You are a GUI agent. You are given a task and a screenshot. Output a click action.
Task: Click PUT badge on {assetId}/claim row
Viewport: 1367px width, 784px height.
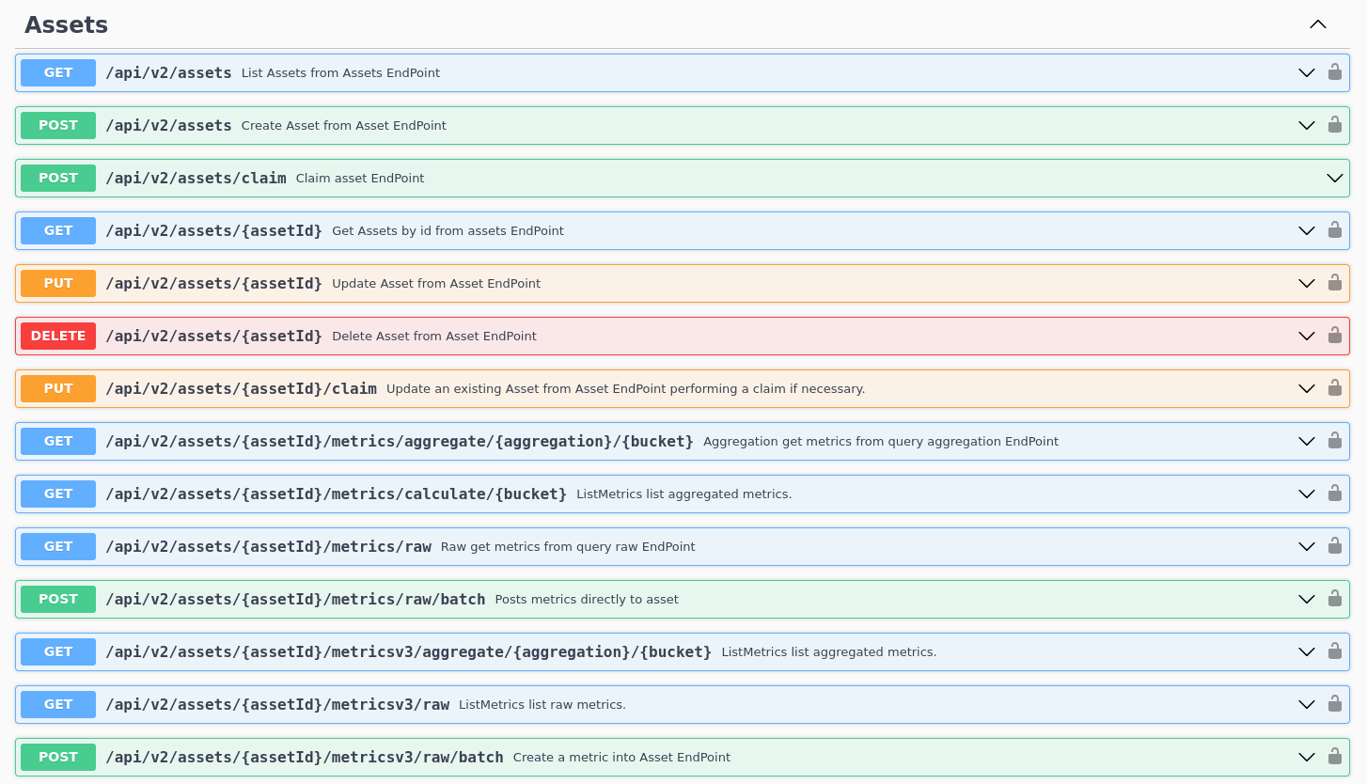click(x=58, y=388)
